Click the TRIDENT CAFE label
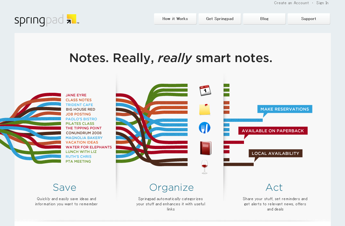Screen dimensions: 345x226 coord(79,105)
